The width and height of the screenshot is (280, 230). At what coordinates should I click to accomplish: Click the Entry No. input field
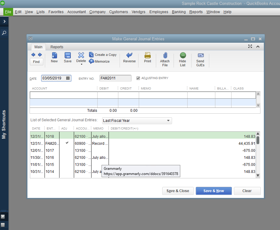[x=115, y=78]
